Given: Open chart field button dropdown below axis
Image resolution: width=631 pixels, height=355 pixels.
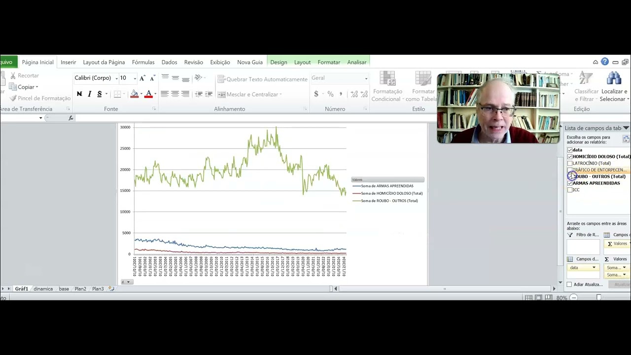Looking at the screenshot, I should tap(126, 282).
